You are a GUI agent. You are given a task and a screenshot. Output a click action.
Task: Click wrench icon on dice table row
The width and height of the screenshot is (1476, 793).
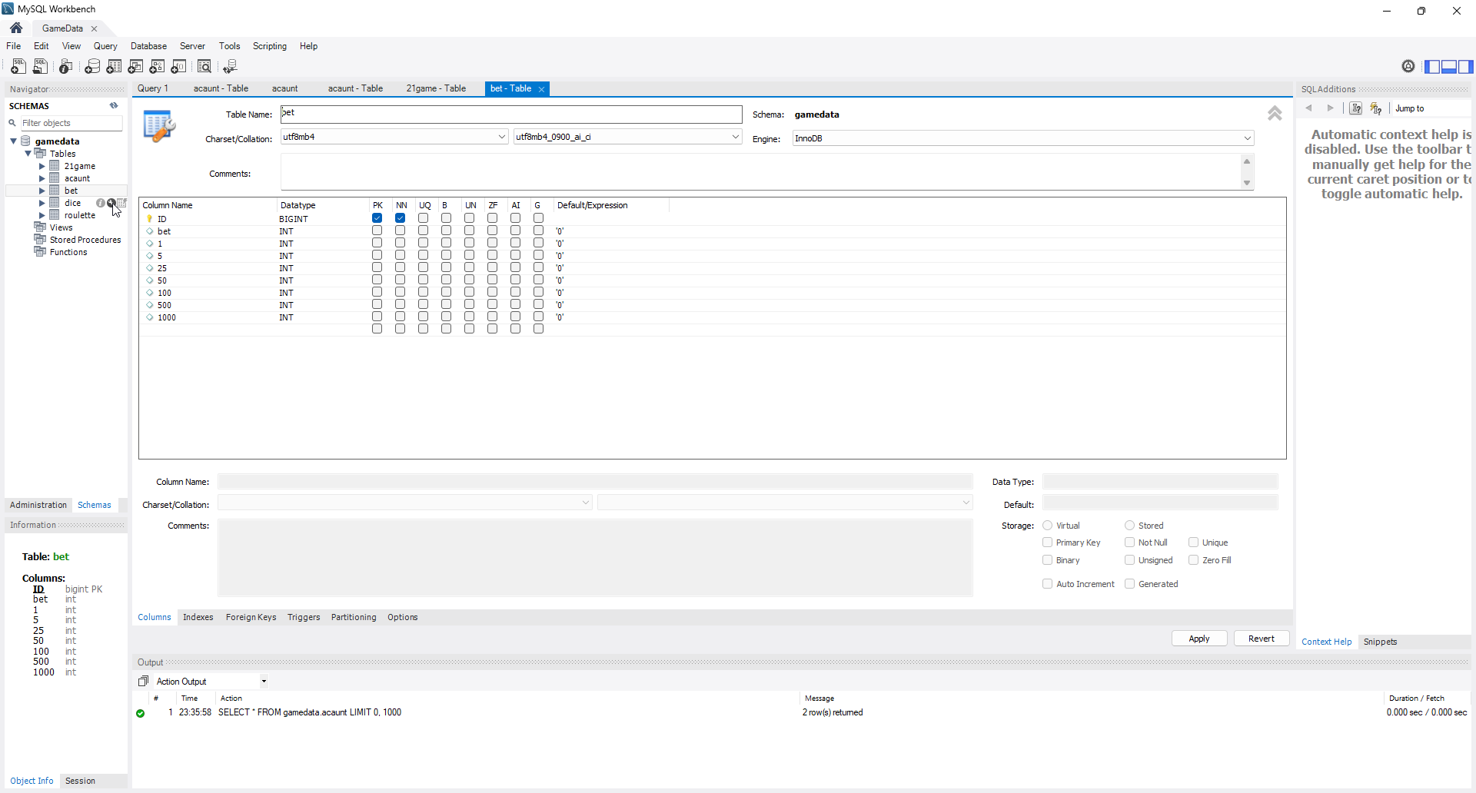coord(111,203)
